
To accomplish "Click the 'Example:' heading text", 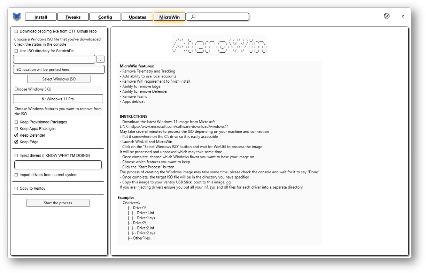I will [x=126, y=198].
